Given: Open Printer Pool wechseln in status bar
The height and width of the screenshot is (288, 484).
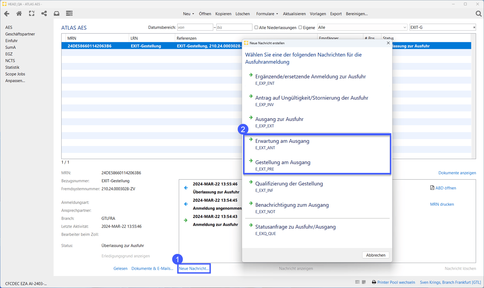Looking at the screenshot, I should (396, 282).
